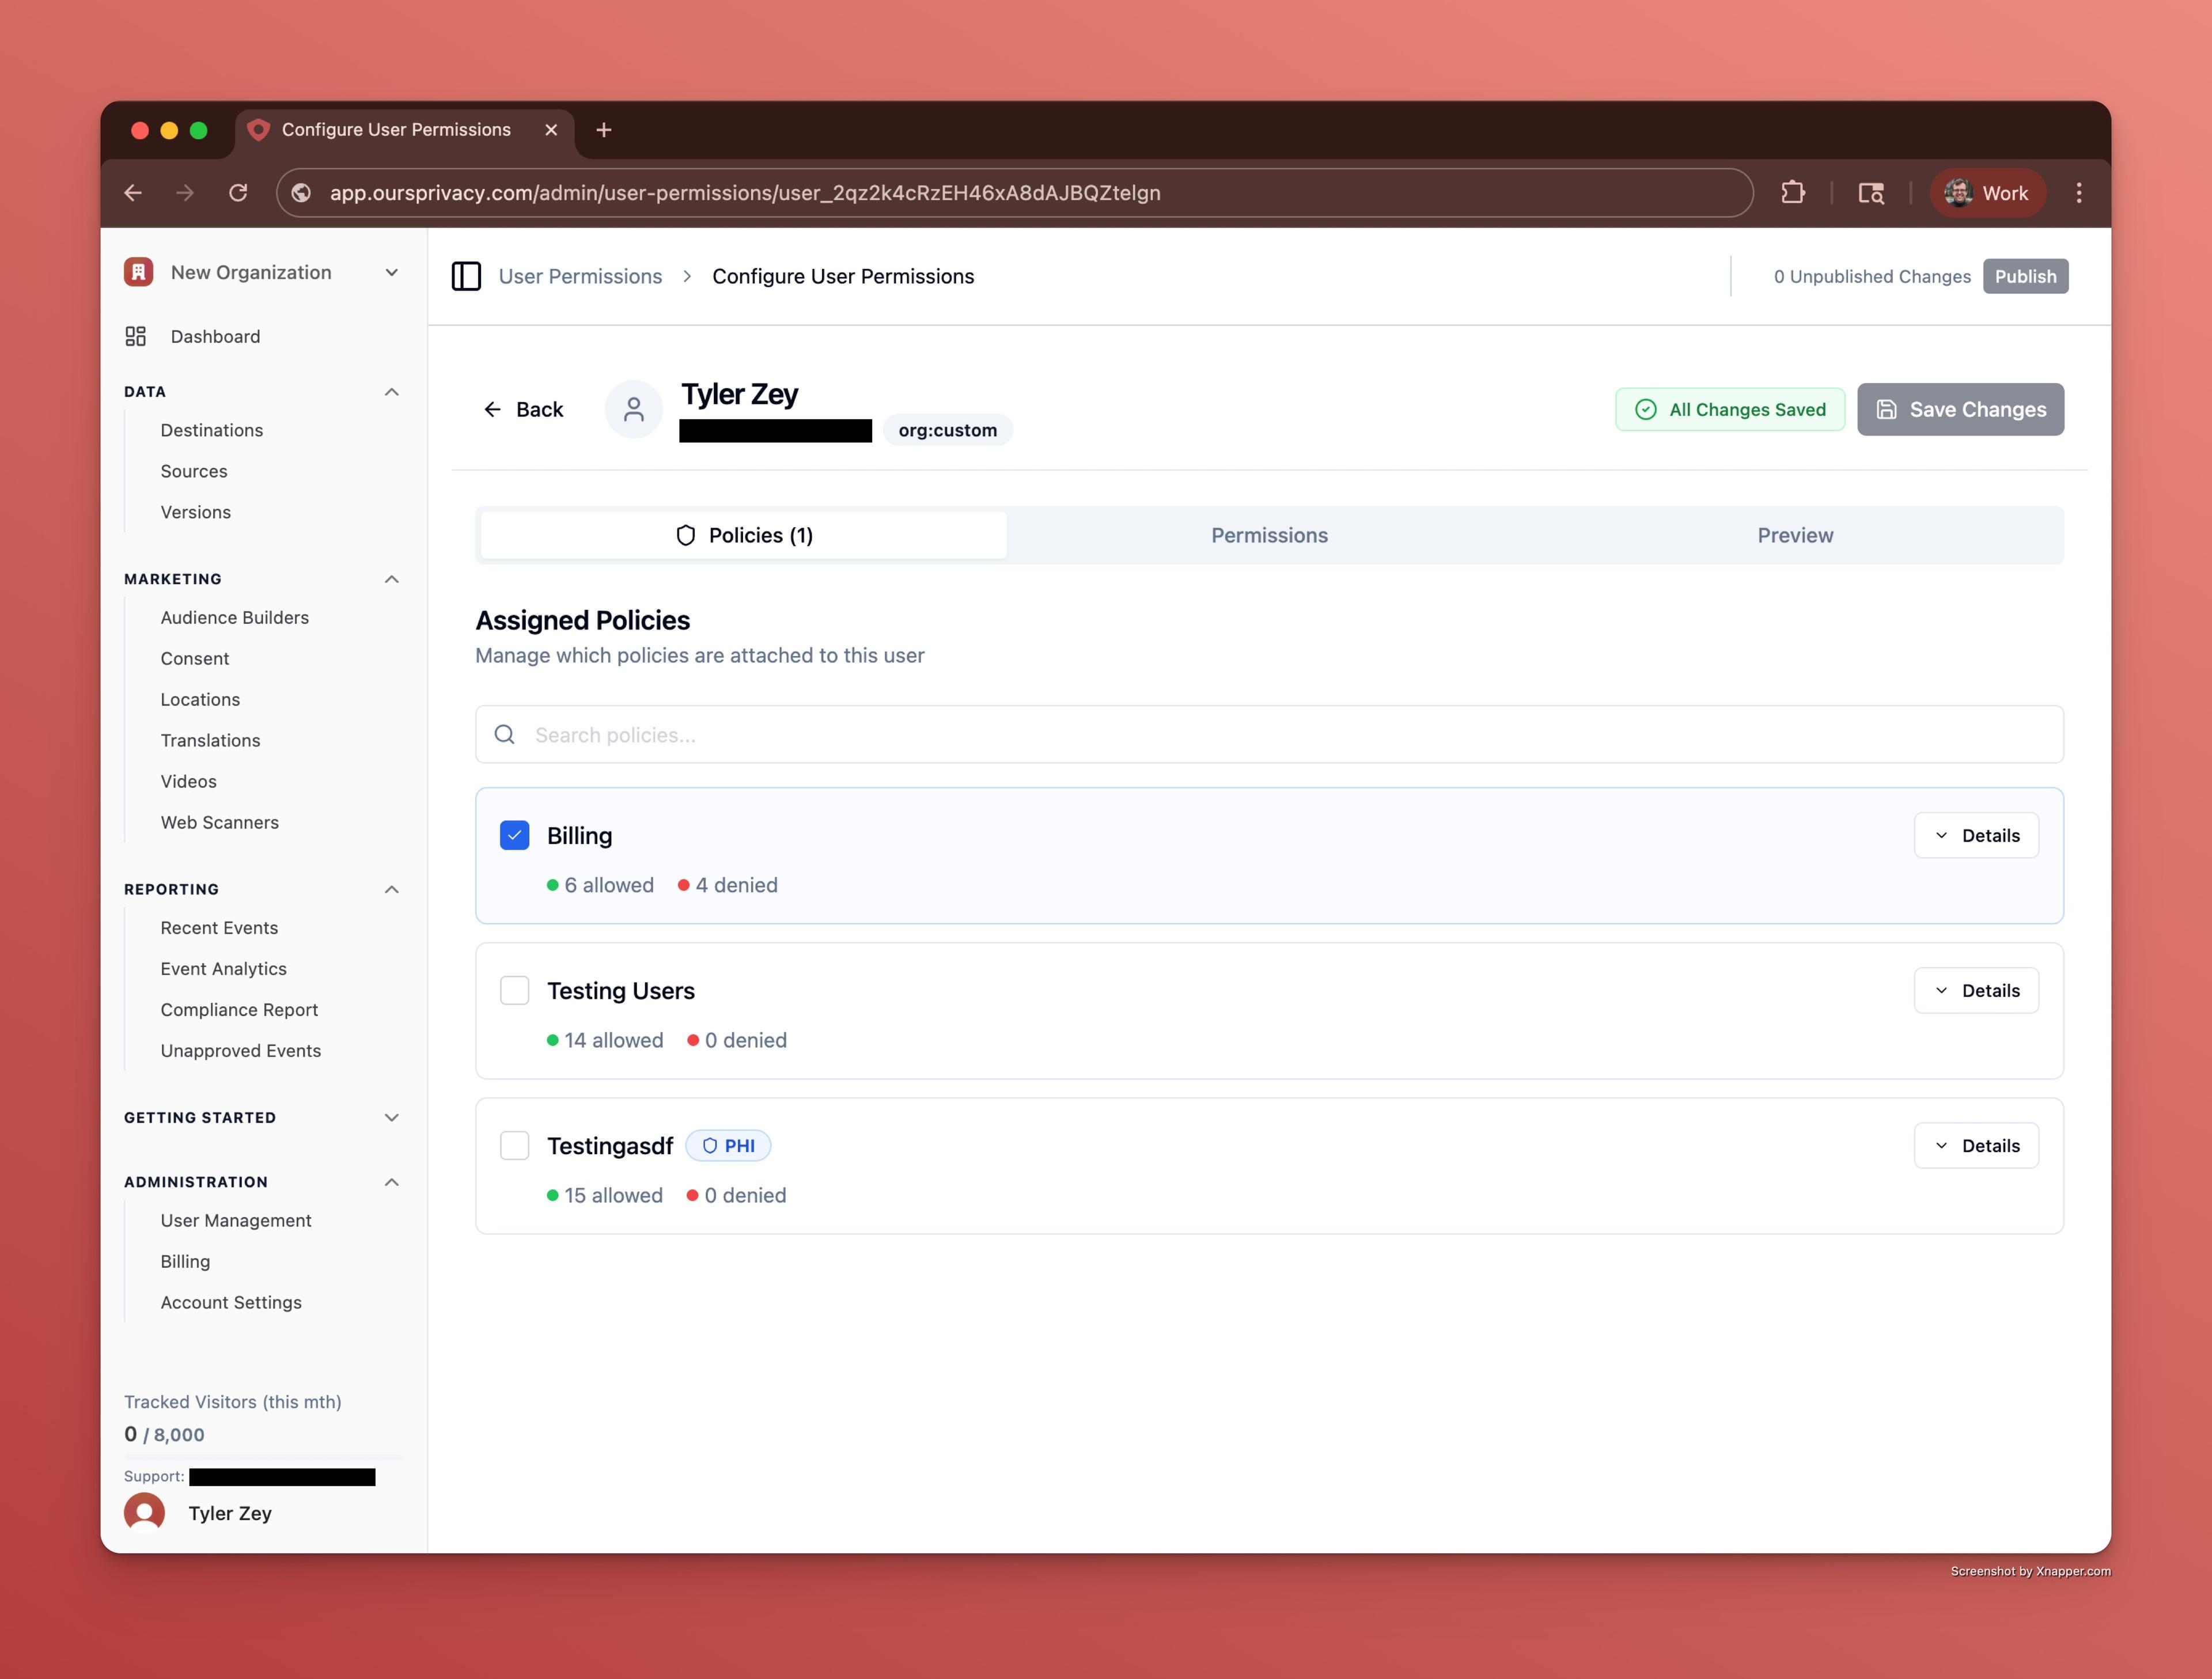Screen dimensions: 2212x1679
Task: Expand the Getting Started section
Action: pos(262,1117)
